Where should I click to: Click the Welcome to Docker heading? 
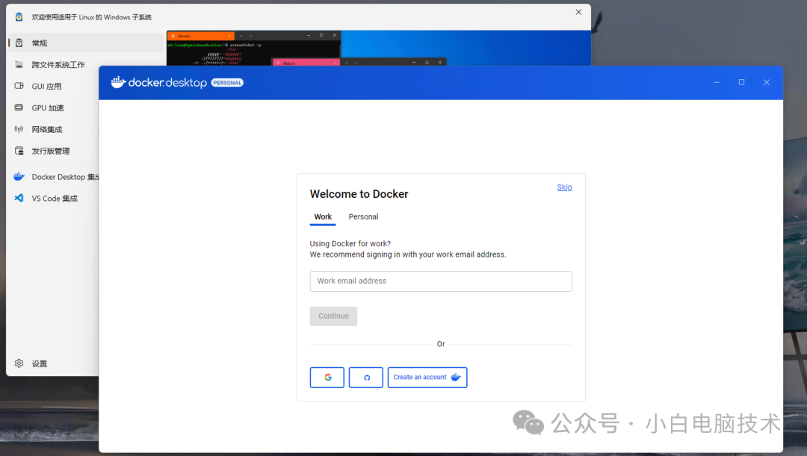[359, 194]
